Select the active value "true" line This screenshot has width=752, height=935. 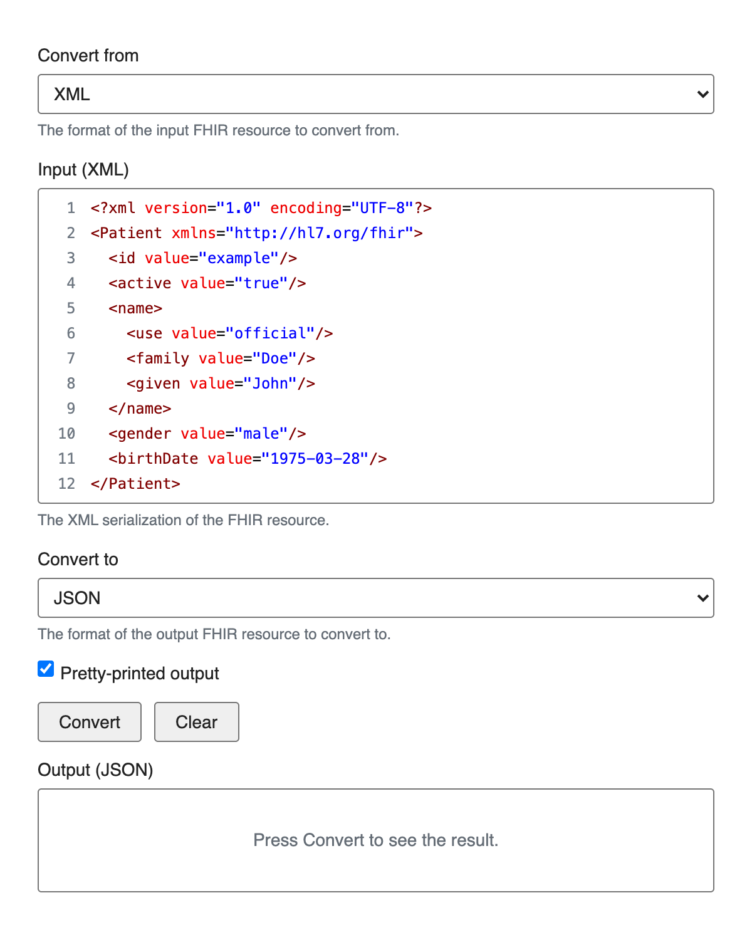(x=207, y=283)
